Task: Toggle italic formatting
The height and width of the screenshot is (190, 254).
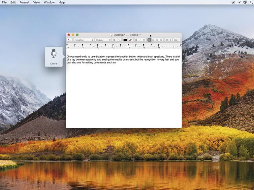Action: [140, 40]
